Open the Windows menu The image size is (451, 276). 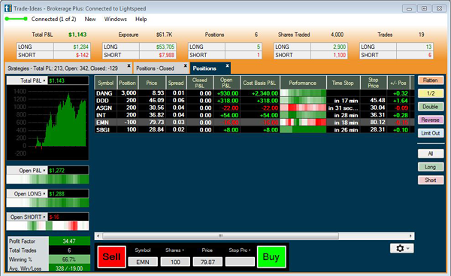pyautogui.click(x=115, y=19)
